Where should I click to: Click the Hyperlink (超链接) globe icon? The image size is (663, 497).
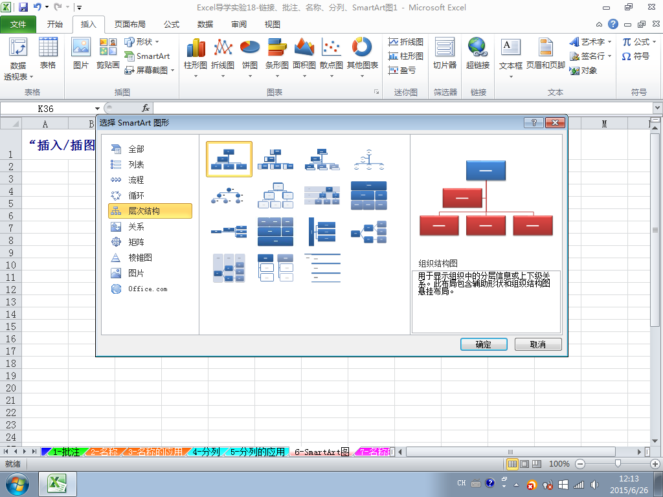coord(478,47)
